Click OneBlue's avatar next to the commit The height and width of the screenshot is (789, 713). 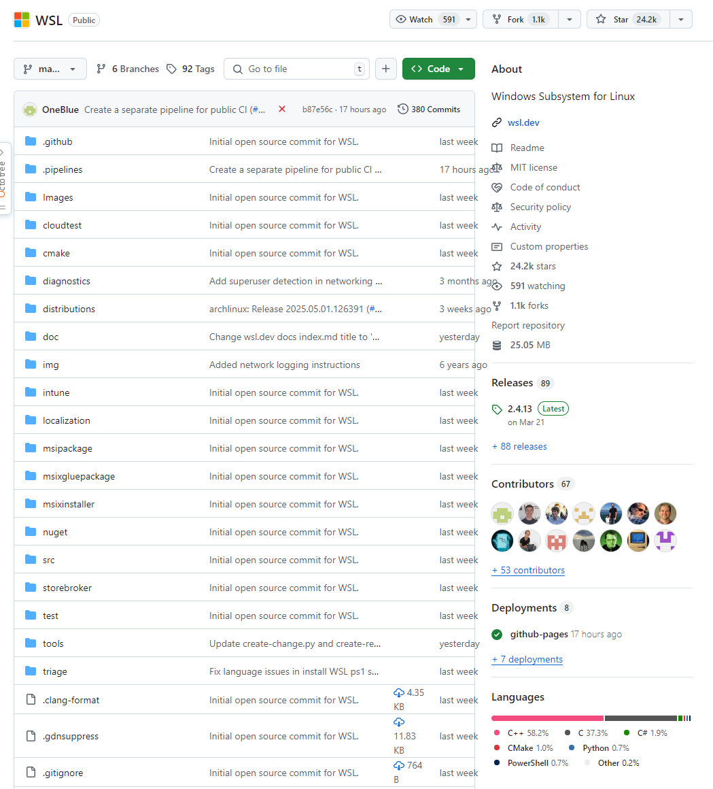coord(30,109)
